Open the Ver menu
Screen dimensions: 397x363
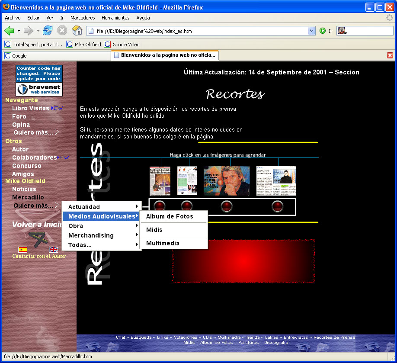50,18
